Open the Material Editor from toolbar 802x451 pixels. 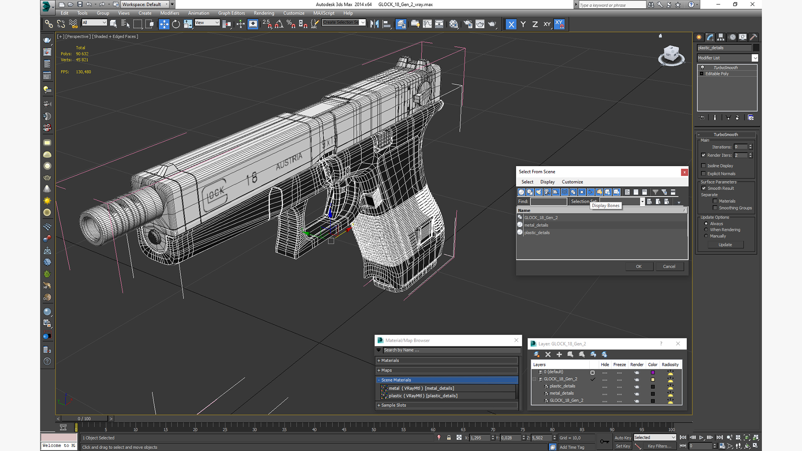454,24
